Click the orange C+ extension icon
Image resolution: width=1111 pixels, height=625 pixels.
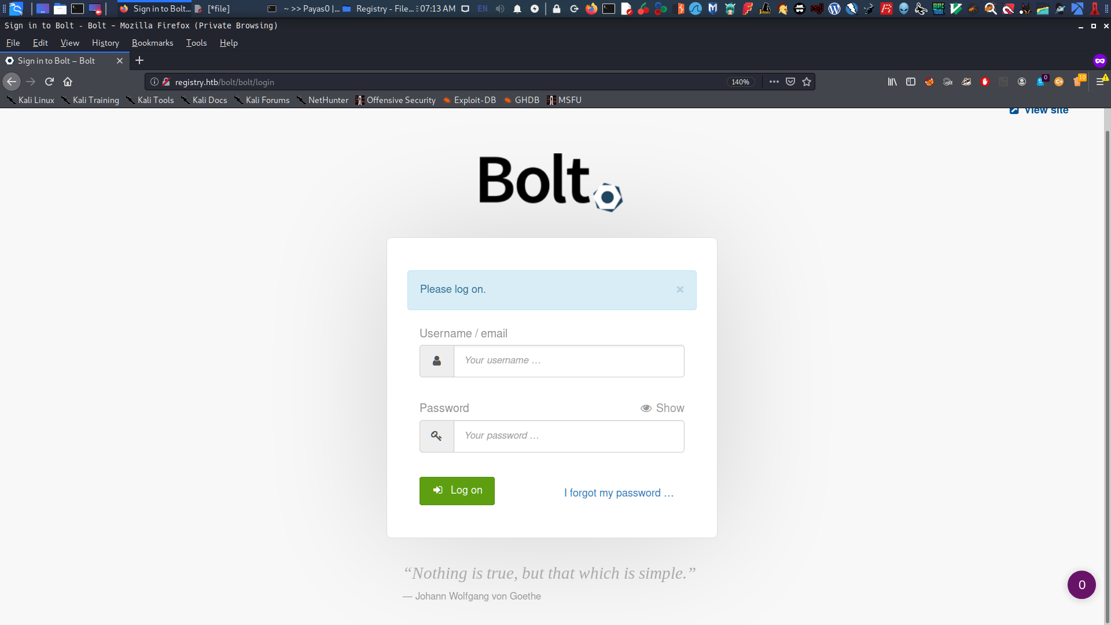[x=1059, y=82]
